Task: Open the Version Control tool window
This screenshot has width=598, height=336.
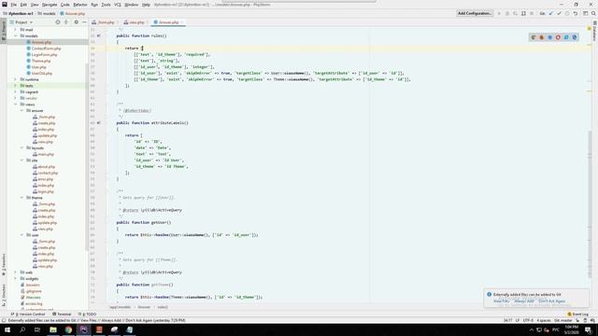Action: pyautogui.click(x=28, y=315)
